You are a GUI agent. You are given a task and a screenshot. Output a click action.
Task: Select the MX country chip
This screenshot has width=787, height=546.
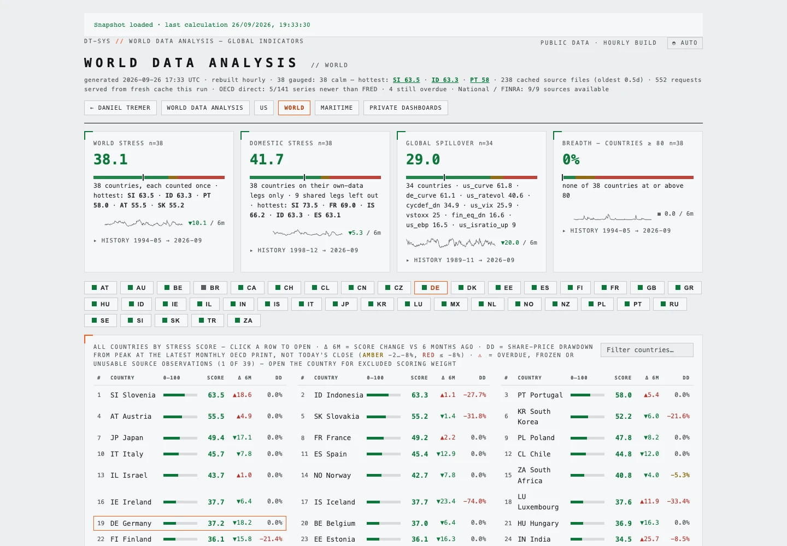click(451, 304)
